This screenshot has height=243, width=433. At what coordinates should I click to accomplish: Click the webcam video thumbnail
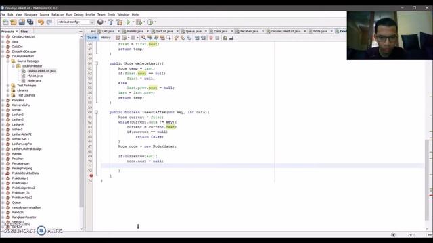click(390, 36)
